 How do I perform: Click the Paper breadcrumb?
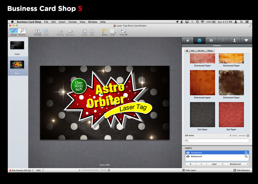click(x=210, y=51)
